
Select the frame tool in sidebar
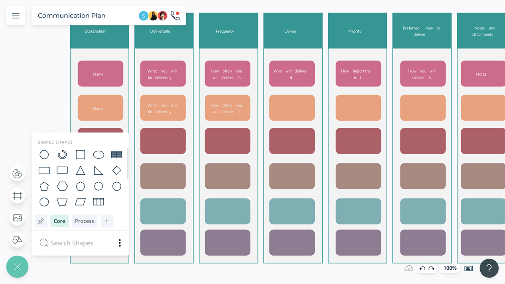[17, 196]
